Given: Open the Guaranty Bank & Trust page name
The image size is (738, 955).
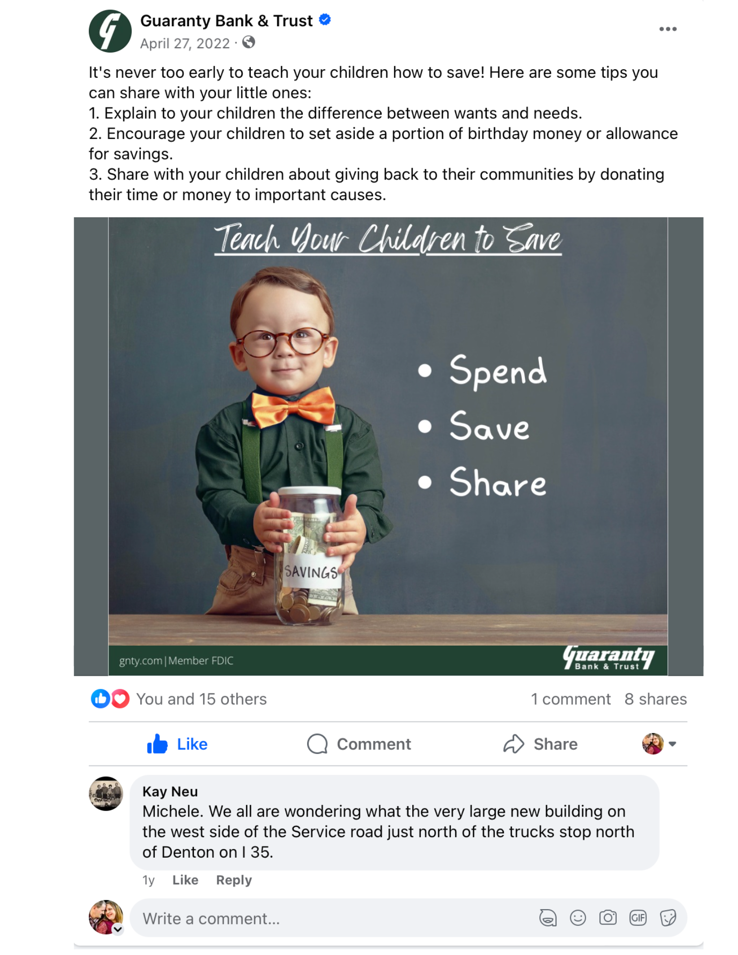Looking at the screenshot, I should pos(226,21).
